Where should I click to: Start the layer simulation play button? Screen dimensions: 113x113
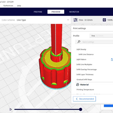11,109
